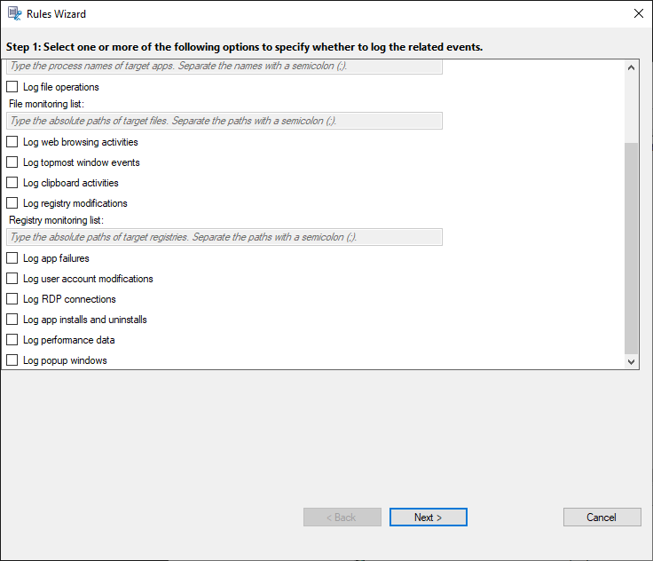Click the Cancel button
This screenshot has width=653, height=561.
point(602,518)
